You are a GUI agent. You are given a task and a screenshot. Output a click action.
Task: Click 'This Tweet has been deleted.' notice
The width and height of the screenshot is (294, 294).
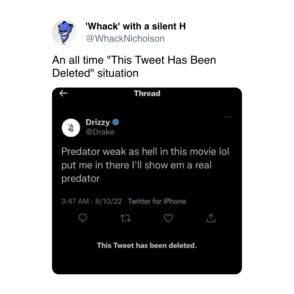click(147, 245)
